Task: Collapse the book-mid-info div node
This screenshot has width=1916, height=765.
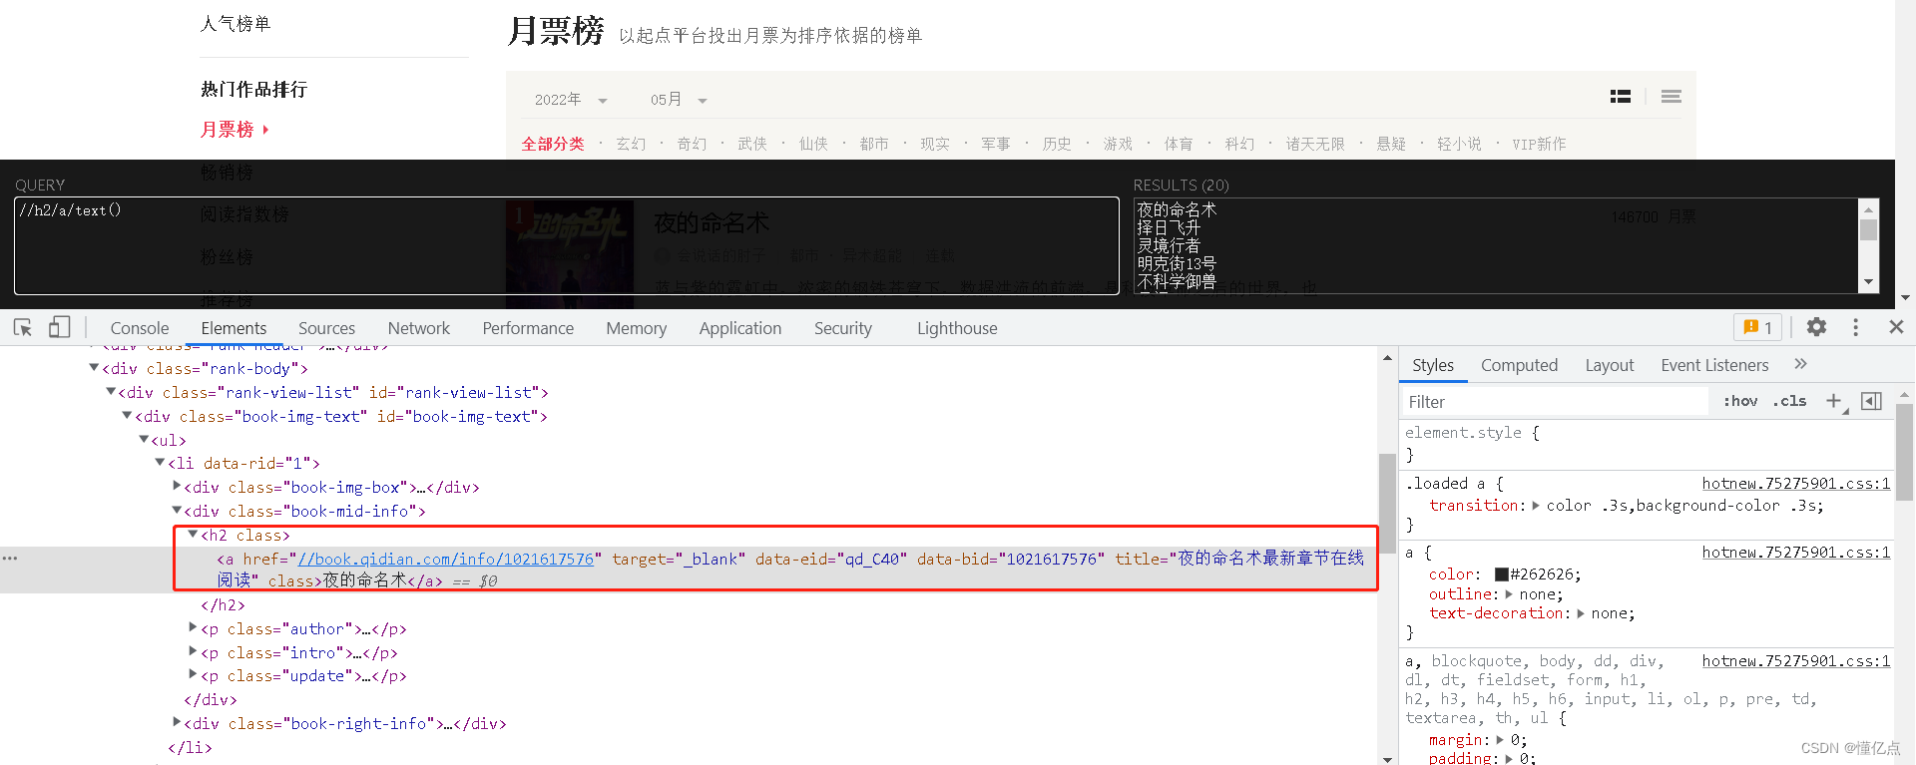Action: (177, 511)
